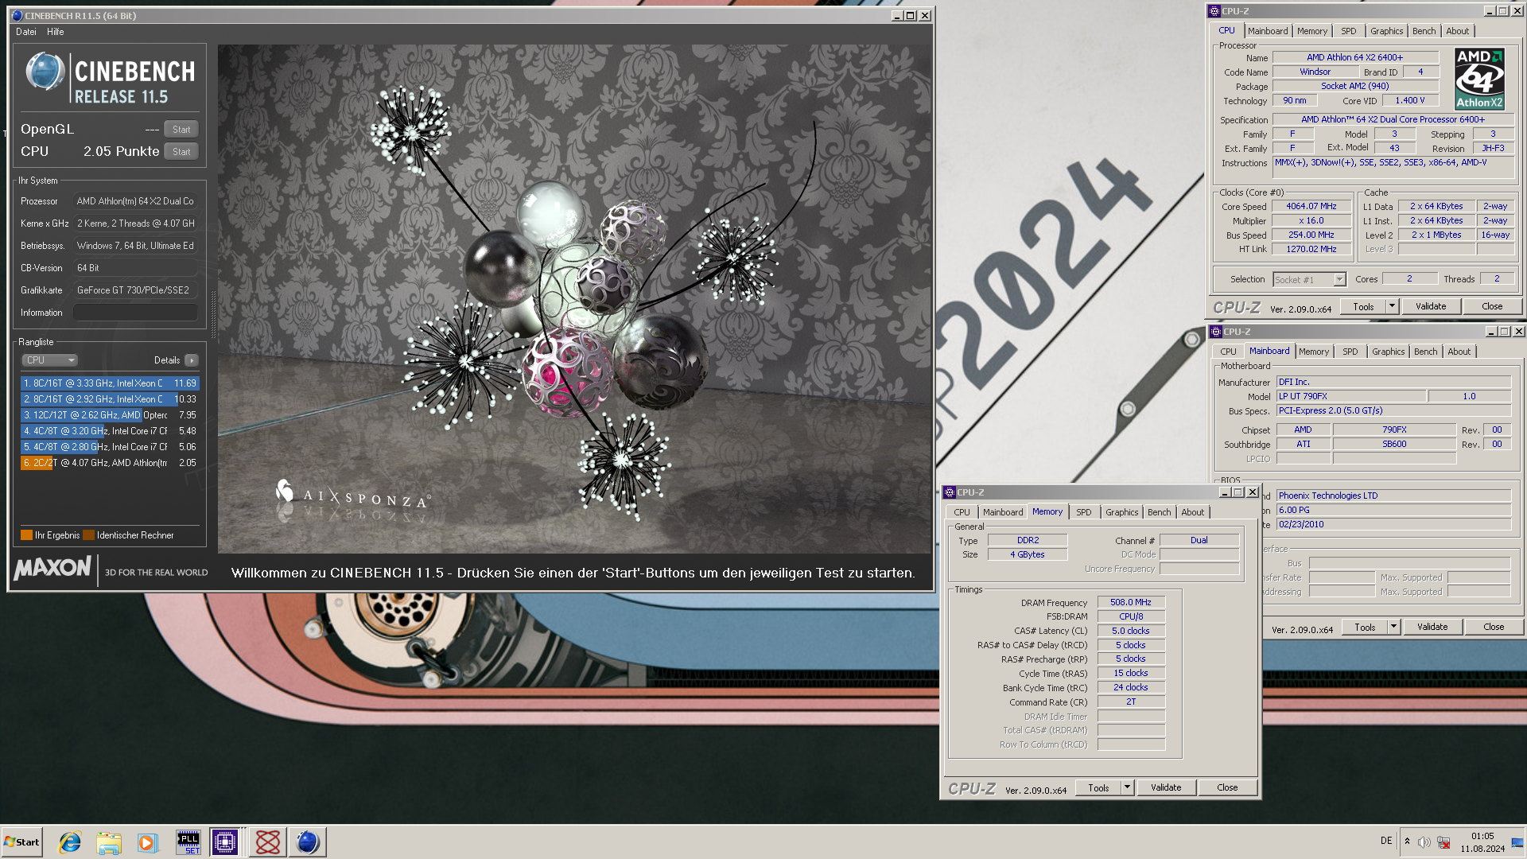Click the rendered scene image in Cinebench

point(574,299)
